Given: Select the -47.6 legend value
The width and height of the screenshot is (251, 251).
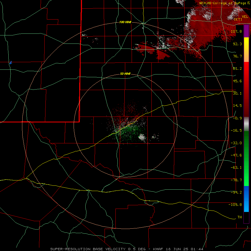Looking at the screenshot, I should pos(236,155).
